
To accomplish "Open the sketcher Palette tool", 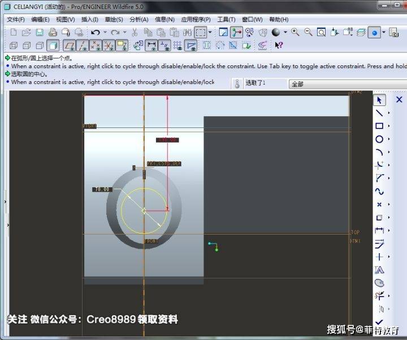I will click(379, 283).
